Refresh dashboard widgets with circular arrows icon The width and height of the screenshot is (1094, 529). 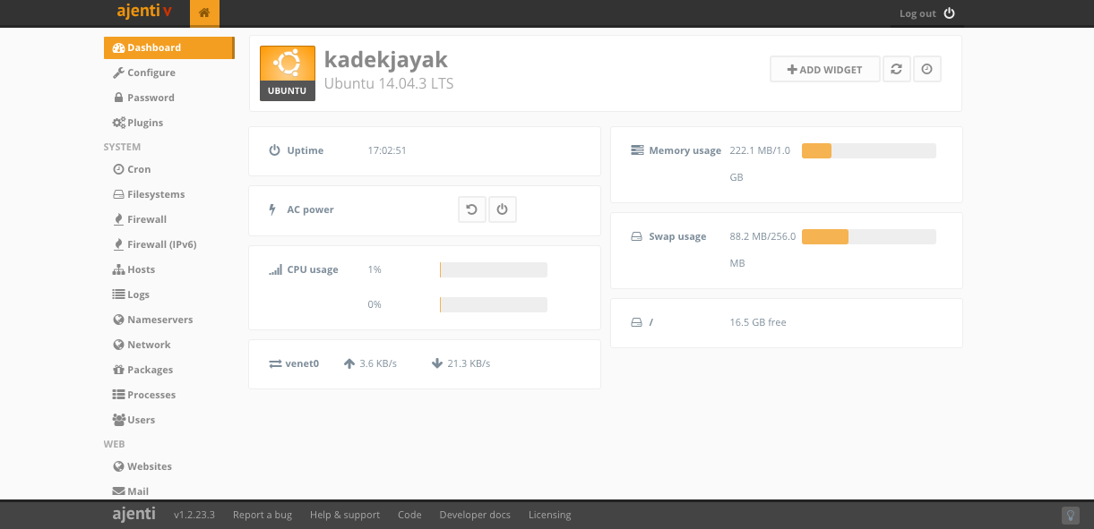896,69
